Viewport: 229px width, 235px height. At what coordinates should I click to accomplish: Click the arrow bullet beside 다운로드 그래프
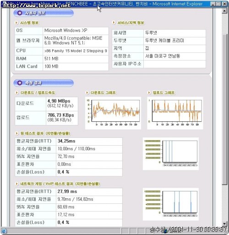click(87, 93)
